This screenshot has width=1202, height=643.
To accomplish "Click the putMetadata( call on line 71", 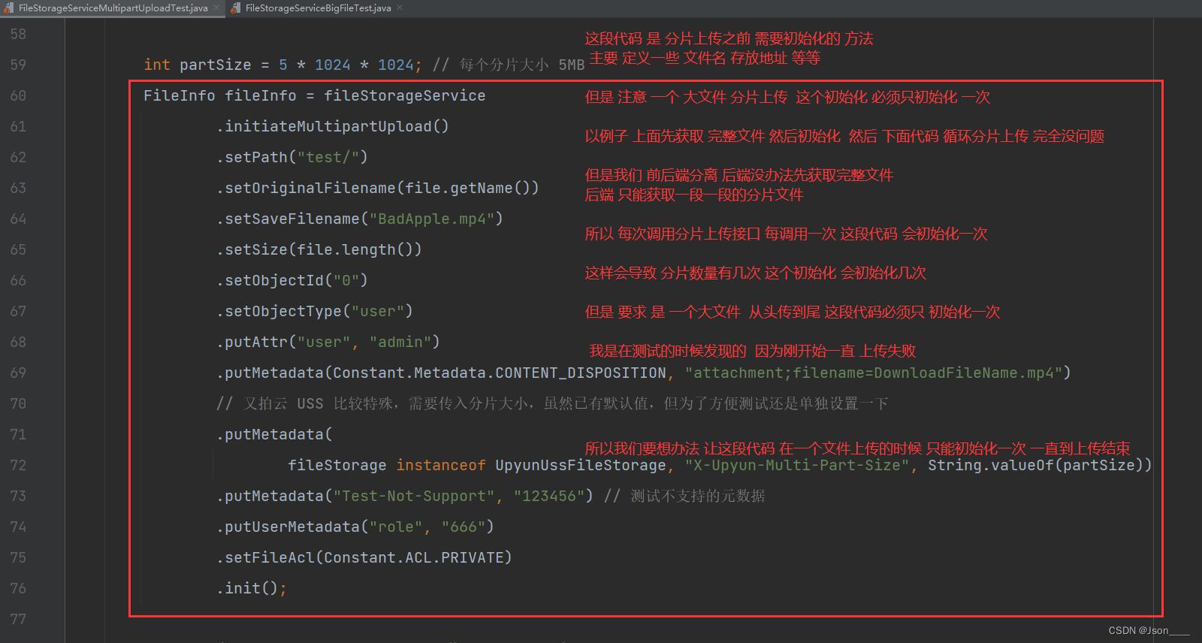I will 274,434.
